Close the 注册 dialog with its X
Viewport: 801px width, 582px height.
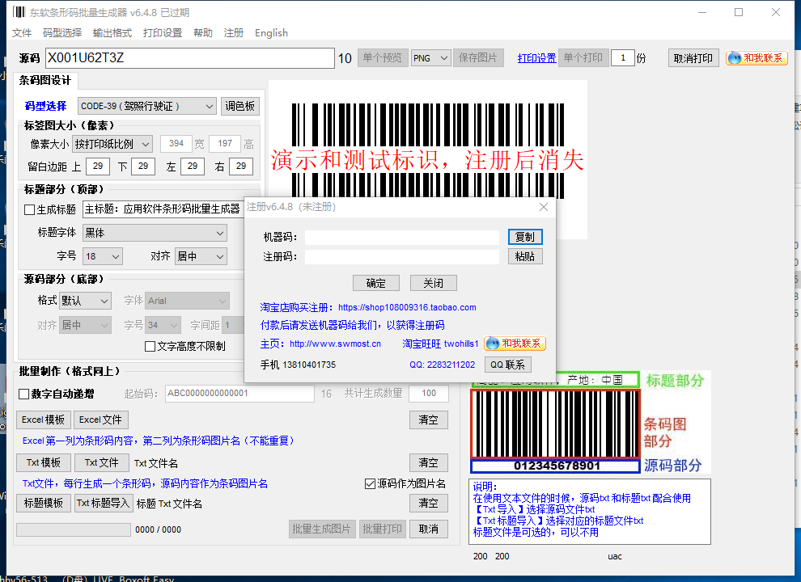pyautogui.click(x=544, y=207)
